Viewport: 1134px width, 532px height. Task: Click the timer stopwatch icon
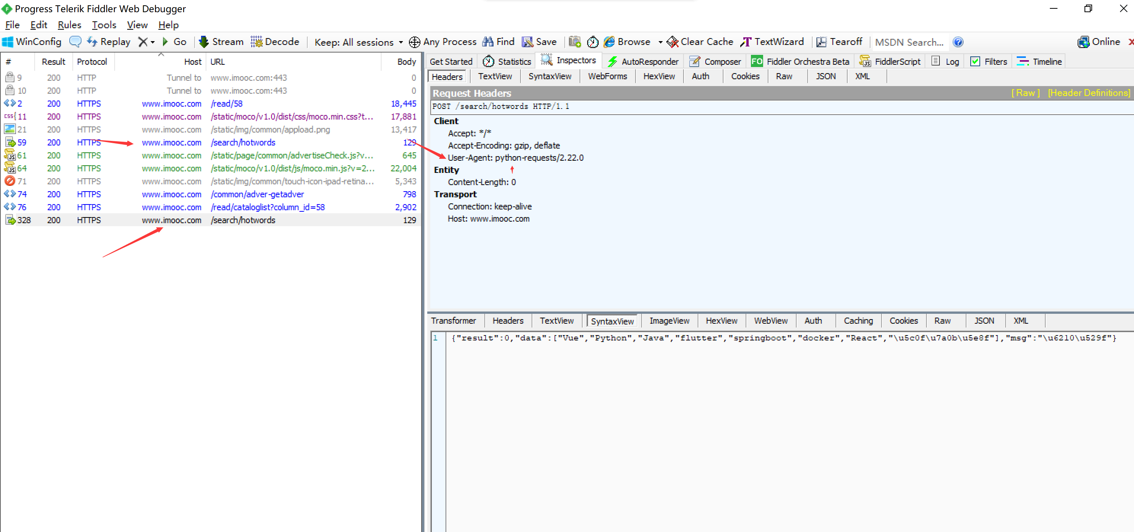[593, 42]
